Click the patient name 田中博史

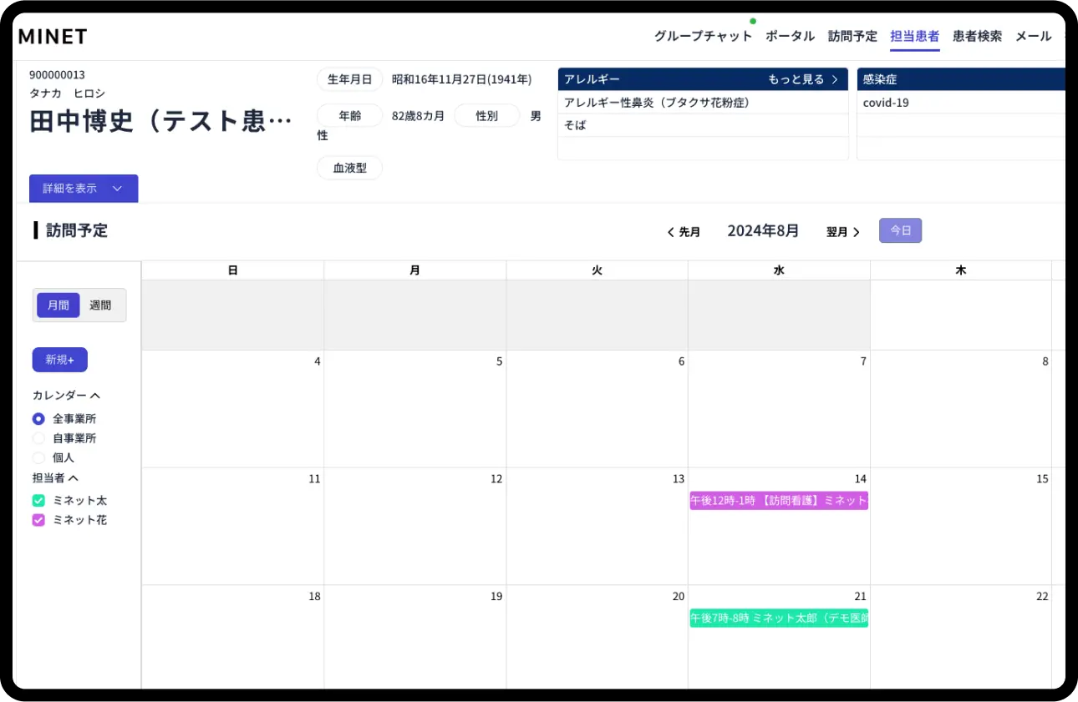tap(161, 121)
